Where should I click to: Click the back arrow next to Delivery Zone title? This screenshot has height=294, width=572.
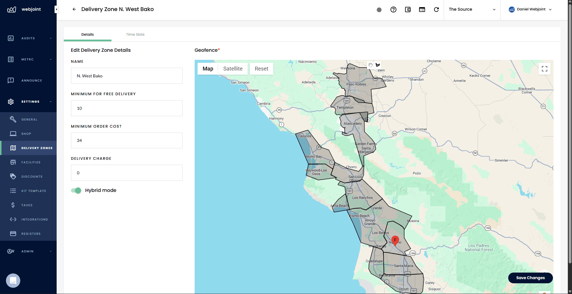(x=74, y=9)
